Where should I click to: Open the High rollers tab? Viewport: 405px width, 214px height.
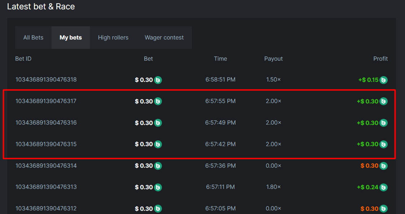click(113, 37)
